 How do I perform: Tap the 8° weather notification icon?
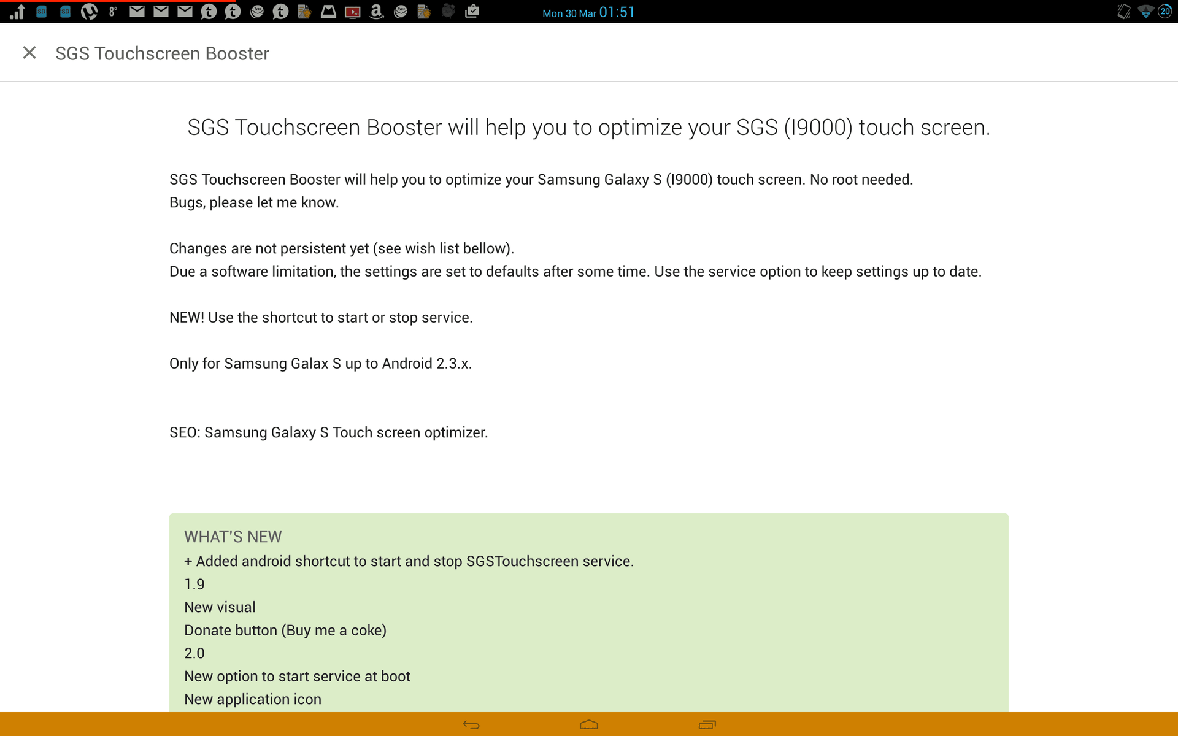113,12
